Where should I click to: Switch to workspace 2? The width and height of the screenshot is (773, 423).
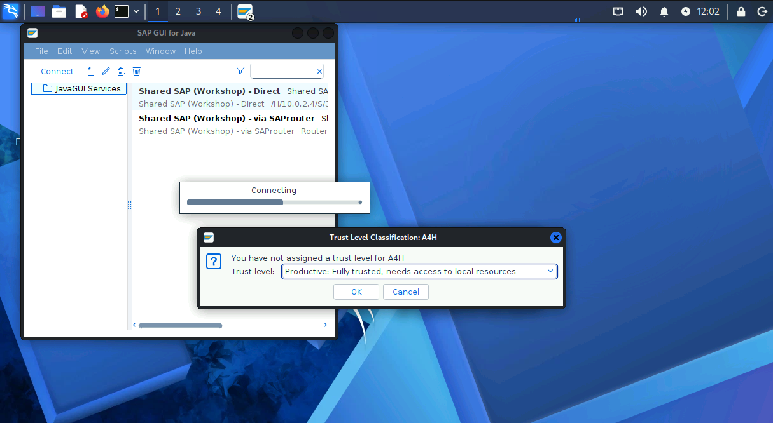click(178, 11)
